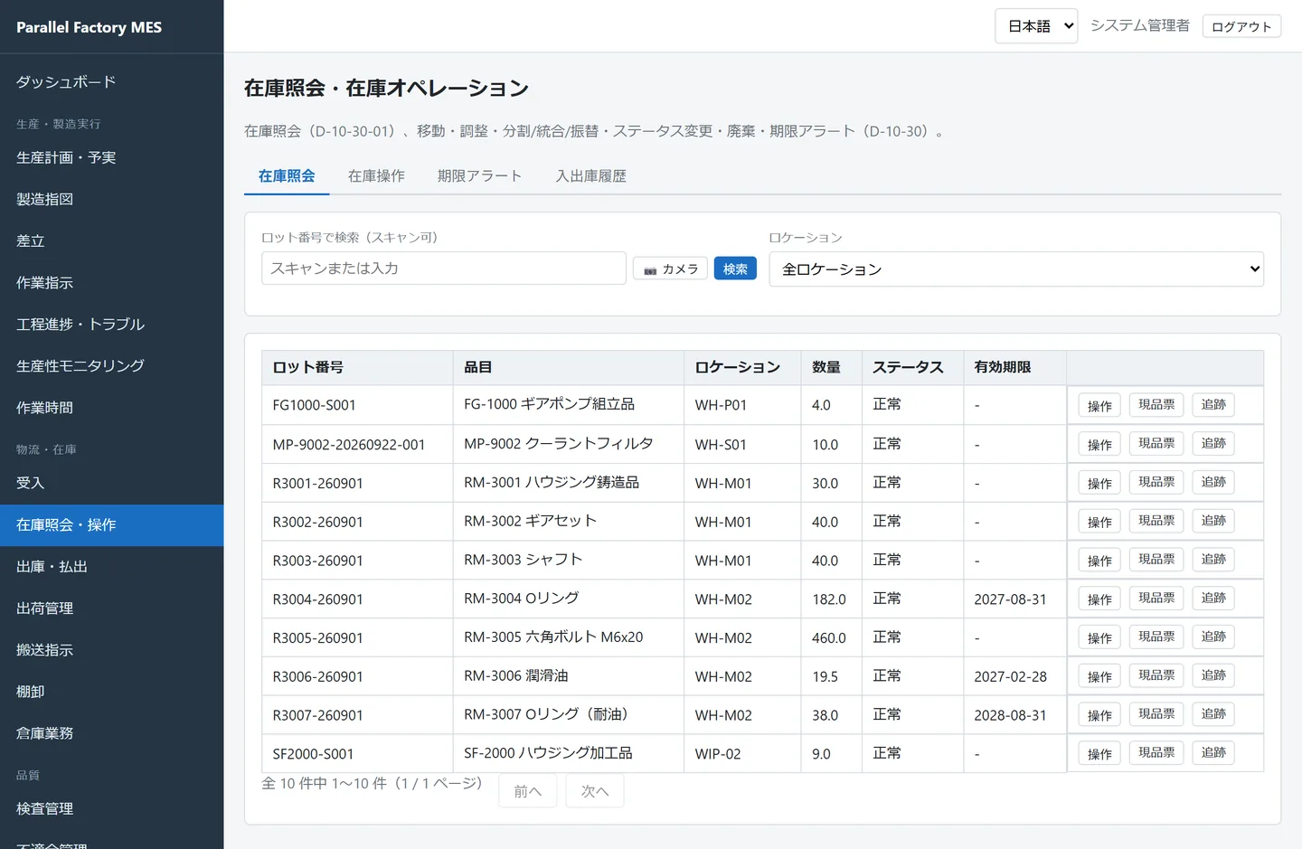
Task: Select 在庫照会・操作 in the sidebar
Action: click(111, 525)
